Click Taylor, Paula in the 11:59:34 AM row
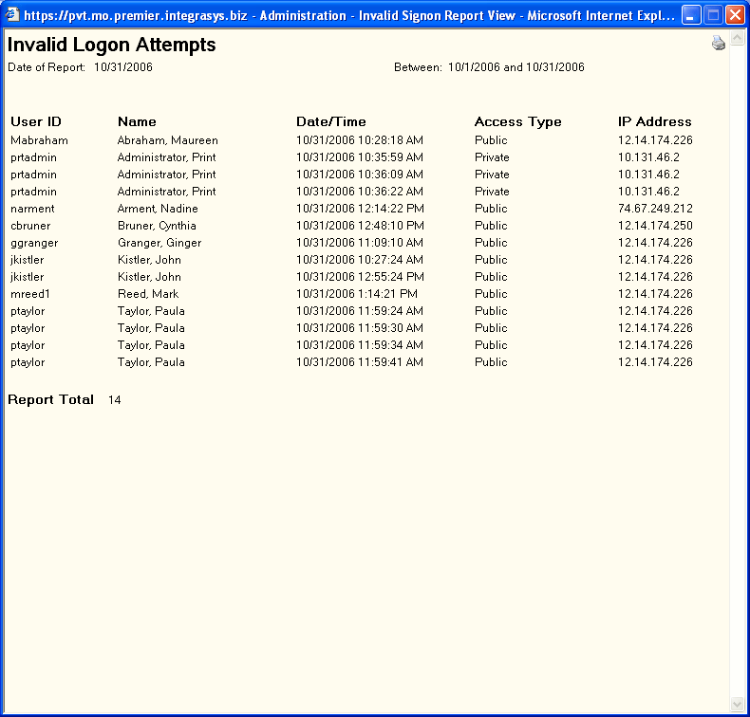 coord(151,345)
